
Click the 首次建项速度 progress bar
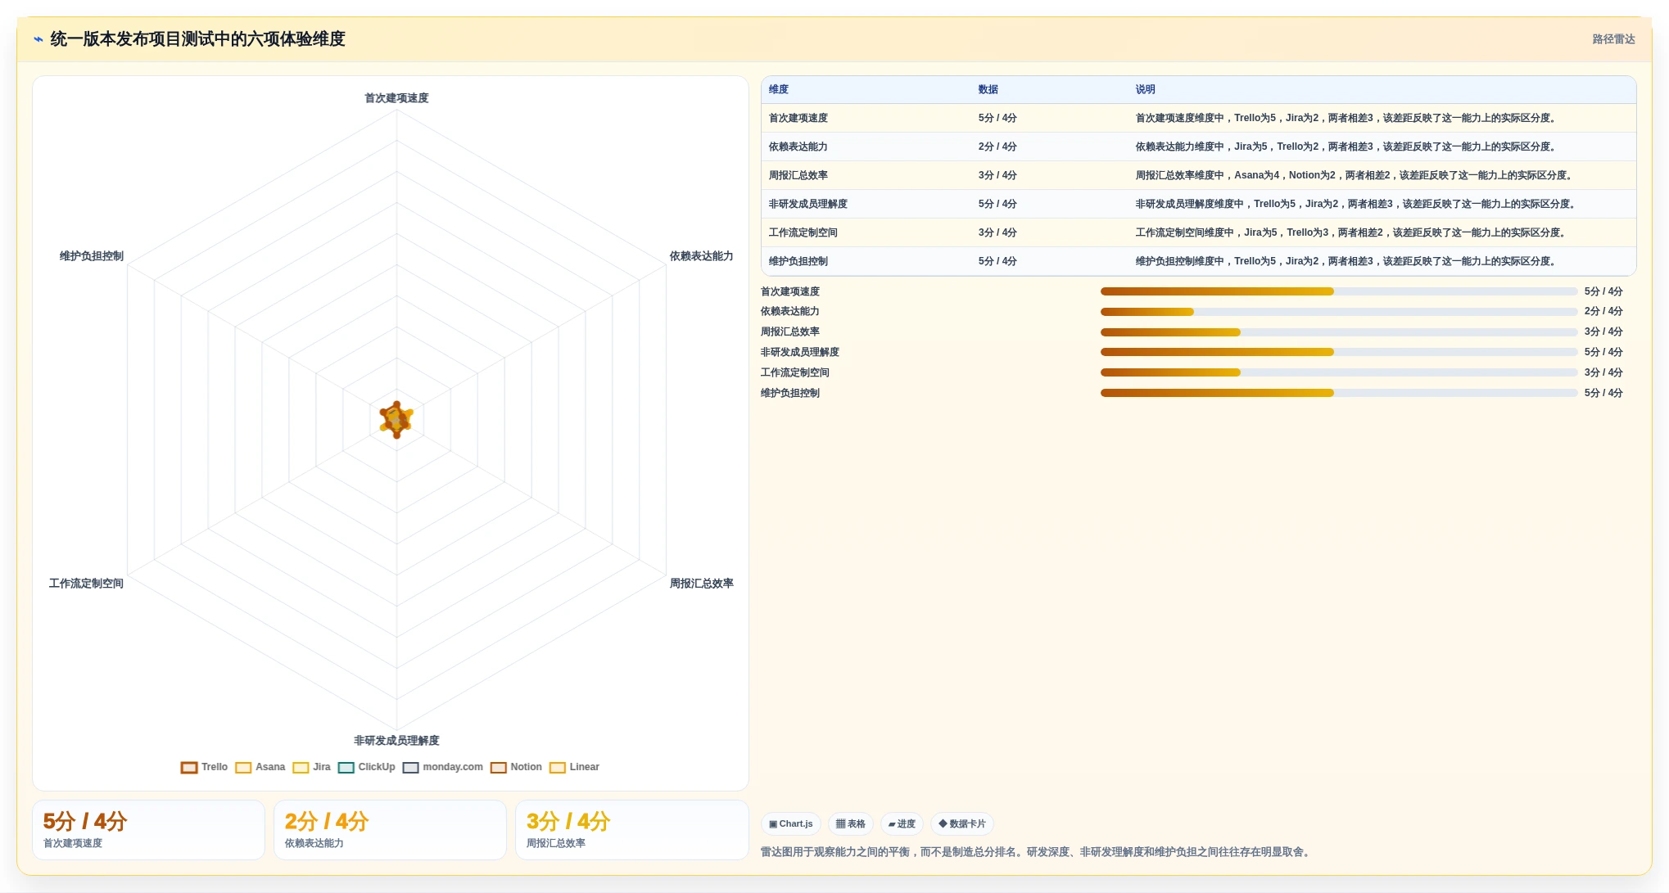pyautogui.click(x=1339, y=291)
